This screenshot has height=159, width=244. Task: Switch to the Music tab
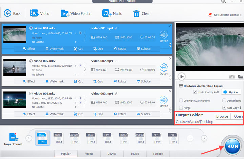[135, 154]
